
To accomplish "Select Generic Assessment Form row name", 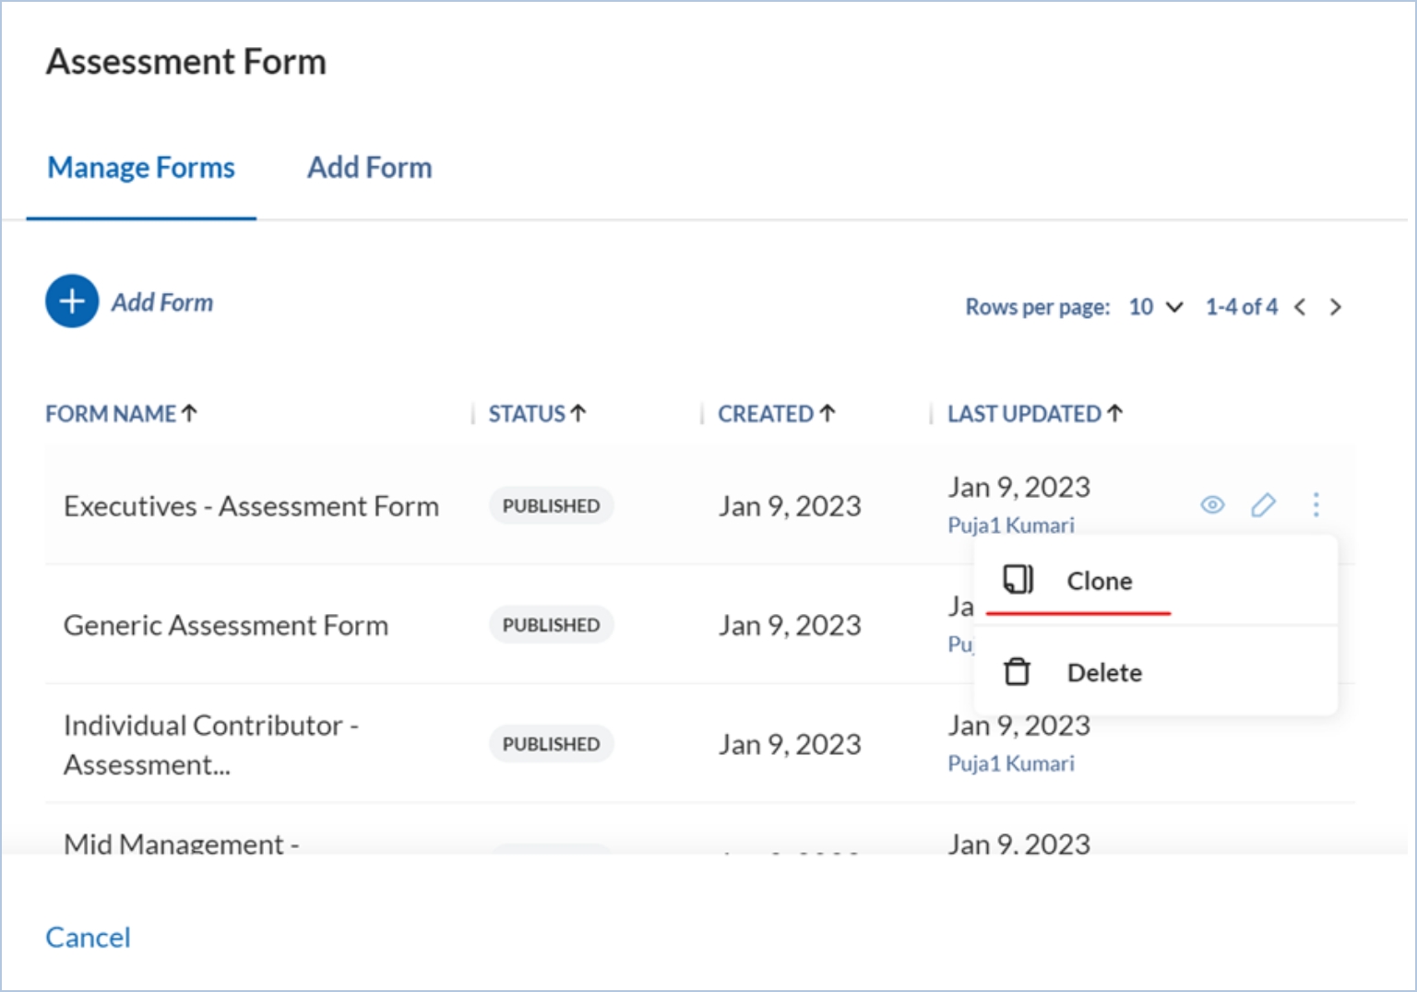I will [x=226, y=625].
